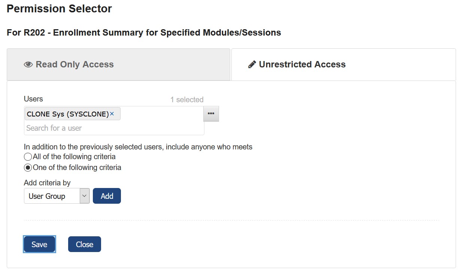Expand the Add criteria by dropdown arrow
The height and width of the screenshot is (273, 462).
click(85, 196)
